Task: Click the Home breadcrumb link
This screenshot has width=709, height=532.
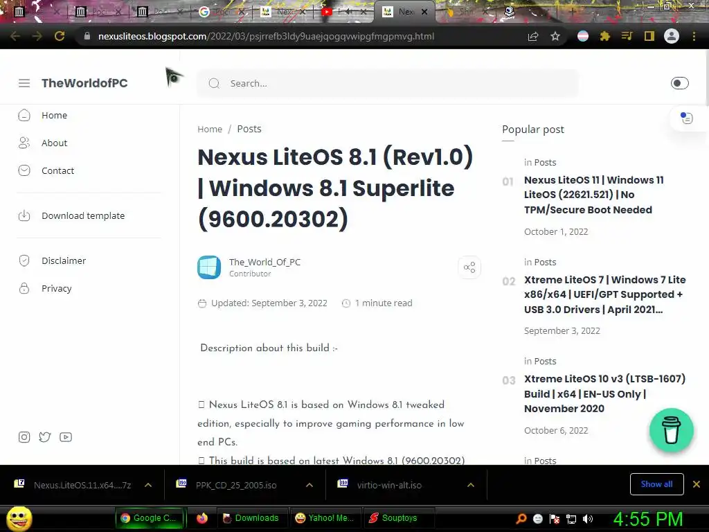Action: pos(210,130)
